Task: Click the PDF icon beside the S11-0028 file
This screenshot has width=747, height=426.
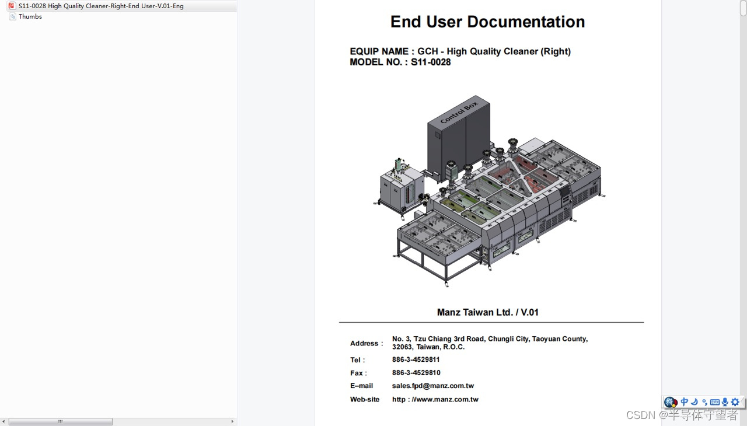Action: (x=12, y=6)
